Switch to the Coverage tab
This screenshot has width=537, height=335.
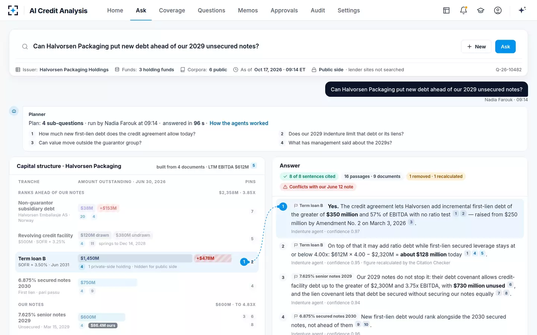pyautogui.click(x=172, y=10)
